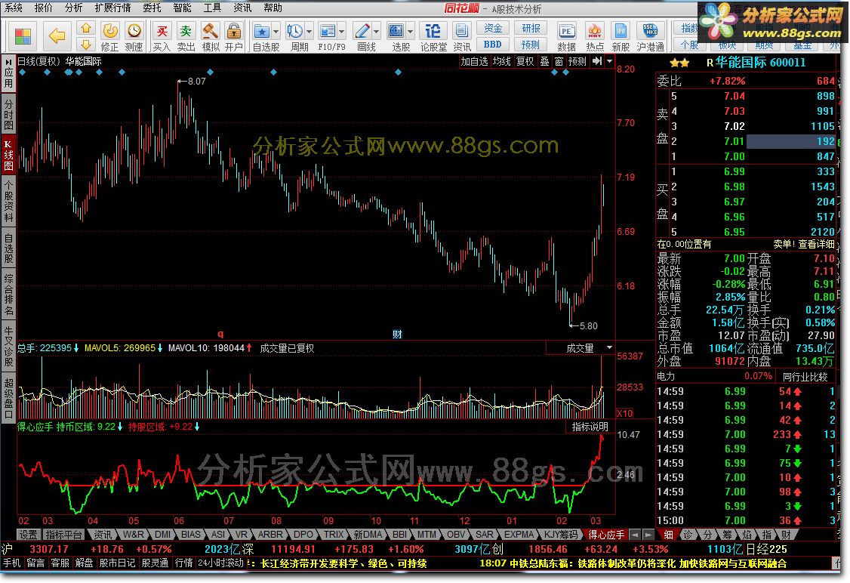Image resolution: width=850 pixels, height=583 pixels.
Task: Click the 沪港通 SSE HKE icon
Action: (x=650, y=31)
